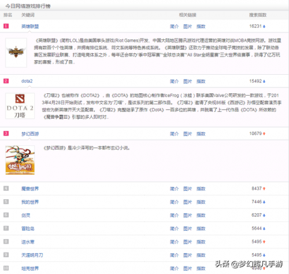Click the 相关链接 column header
Screen dimensions: 289x274
[188, 15]
